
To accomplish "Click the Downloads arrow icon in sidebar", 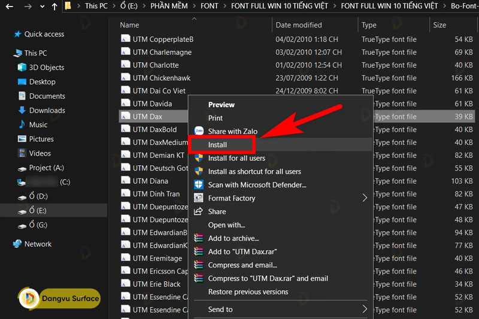I will [x=22, y=110].
